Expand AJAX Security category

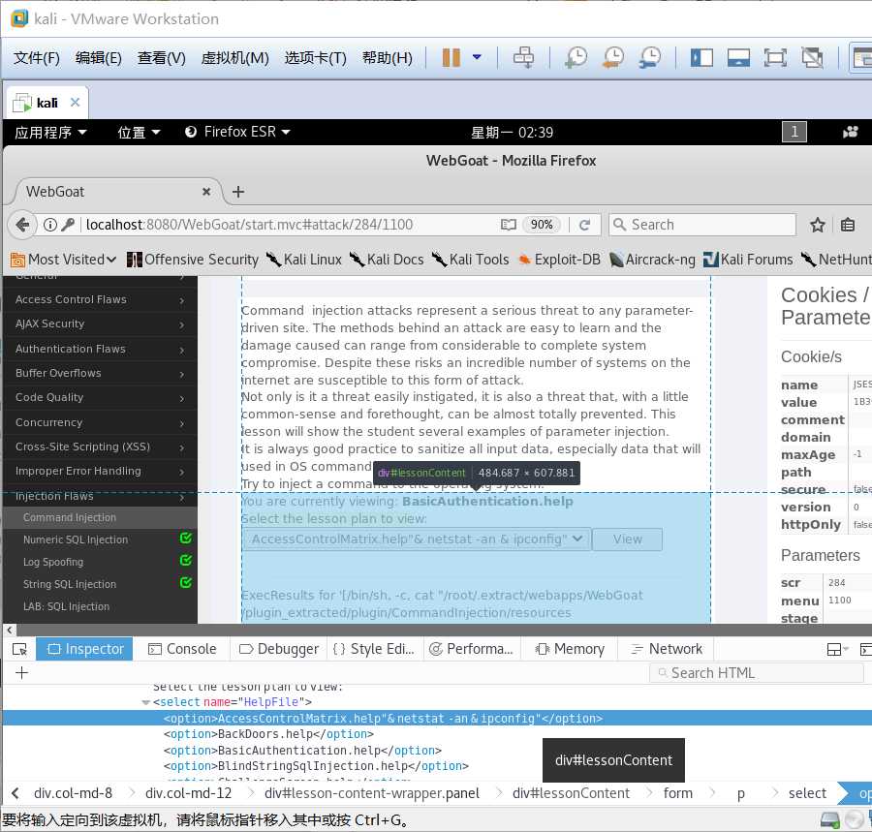(100, 324)
